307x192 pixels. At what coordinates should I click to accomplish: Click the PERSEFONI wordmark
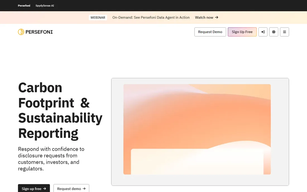click(39, 32)
